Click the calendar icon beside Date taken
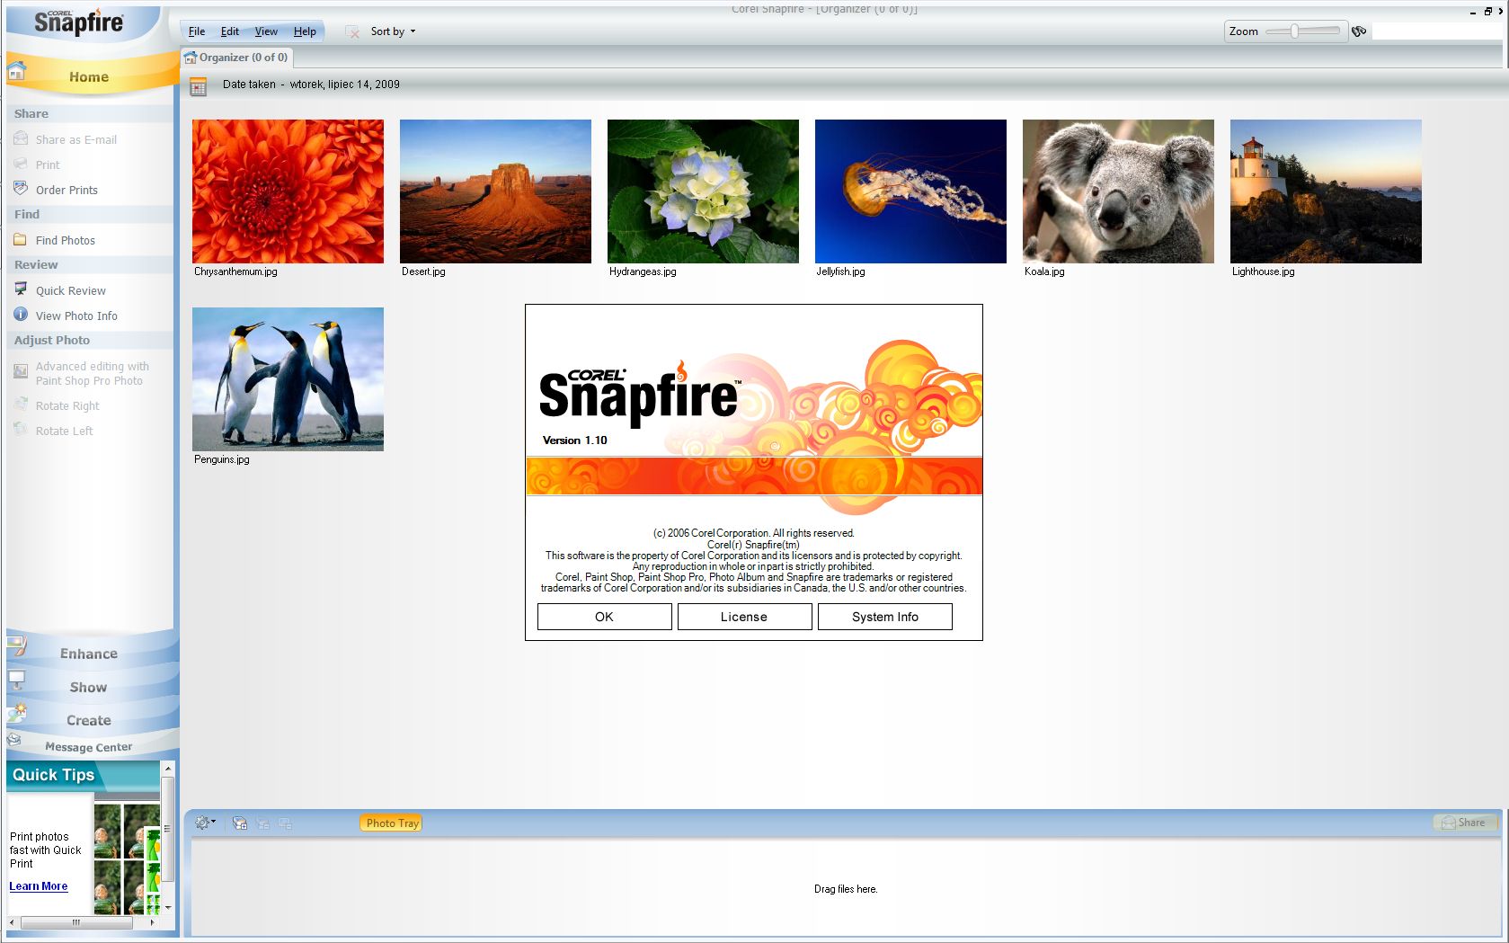This screenshot has height=943, width=1509. 199,86
